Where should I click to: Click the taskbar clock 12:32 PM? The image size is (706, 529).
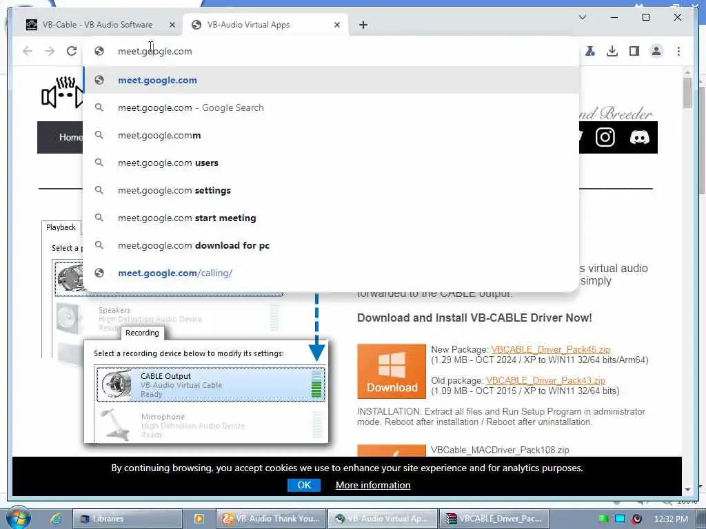671,519
